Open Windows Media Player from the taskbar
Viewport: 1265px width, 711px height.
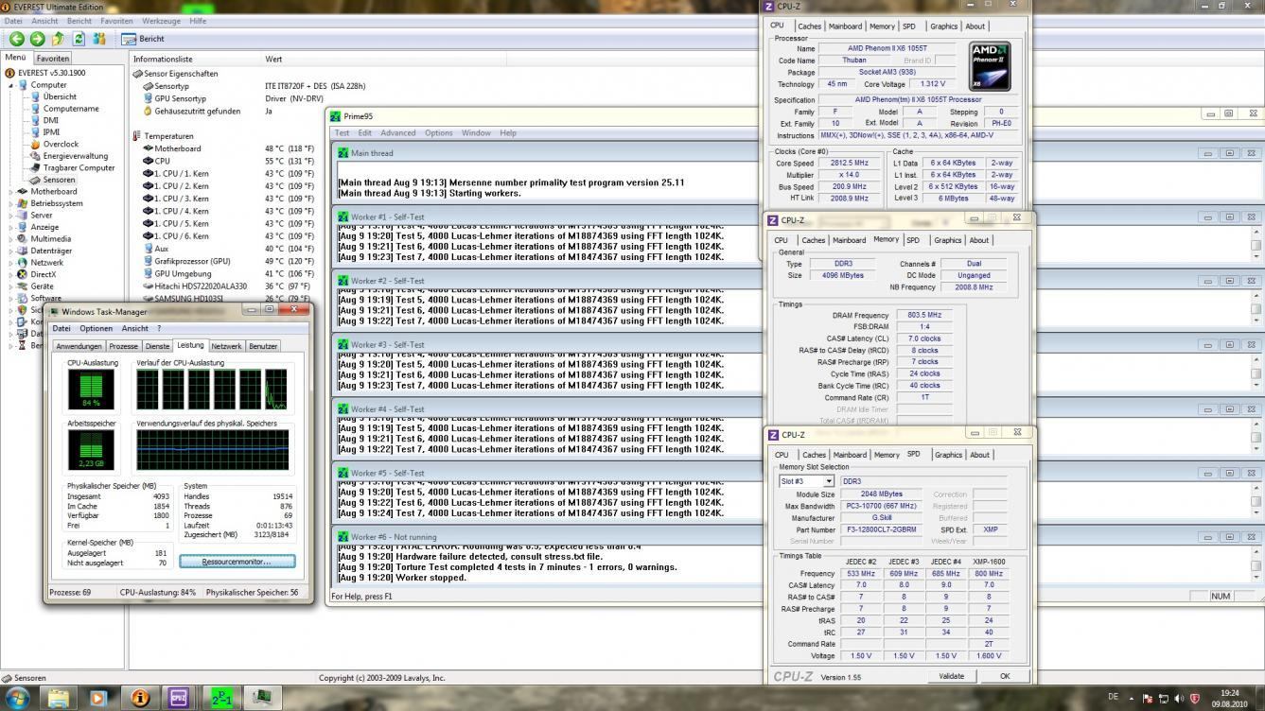coord(98,698)
